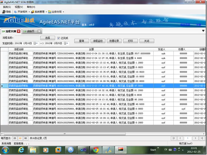
Task: Go to the next page
Action: 195,138
